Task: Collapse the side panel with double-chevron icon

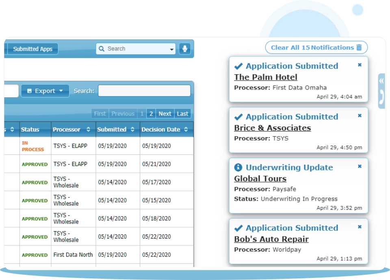Action: [x=381, y=80]
